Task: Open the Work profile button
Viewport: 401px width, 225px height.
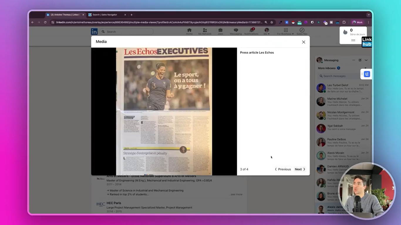Action: [x=358, y=22]
